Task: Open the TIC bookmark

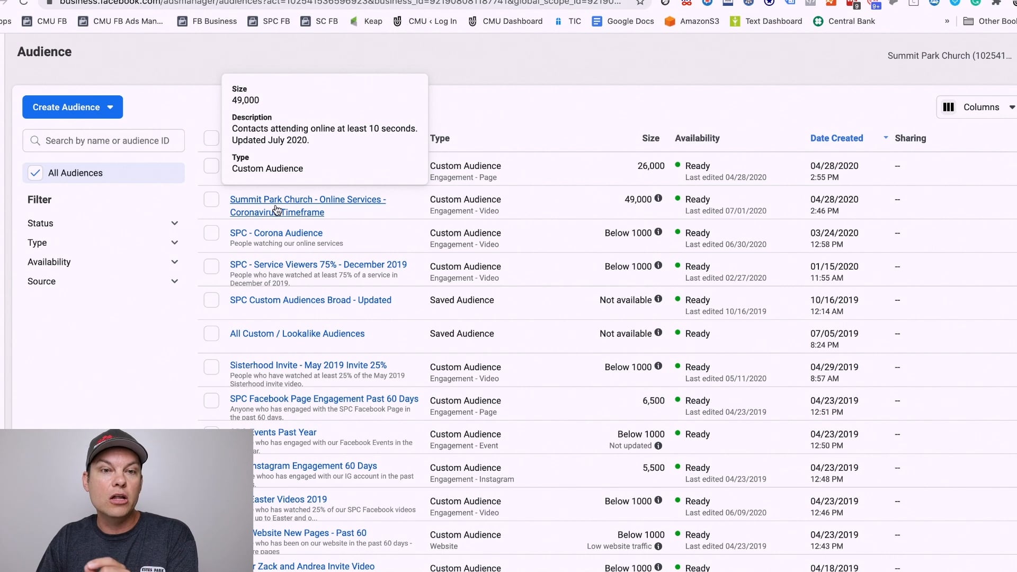Action: (x=567, y=21)
